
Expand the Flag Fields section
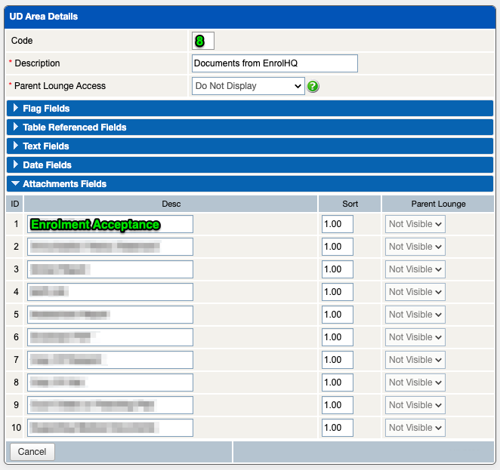click(x=45, y=109)
